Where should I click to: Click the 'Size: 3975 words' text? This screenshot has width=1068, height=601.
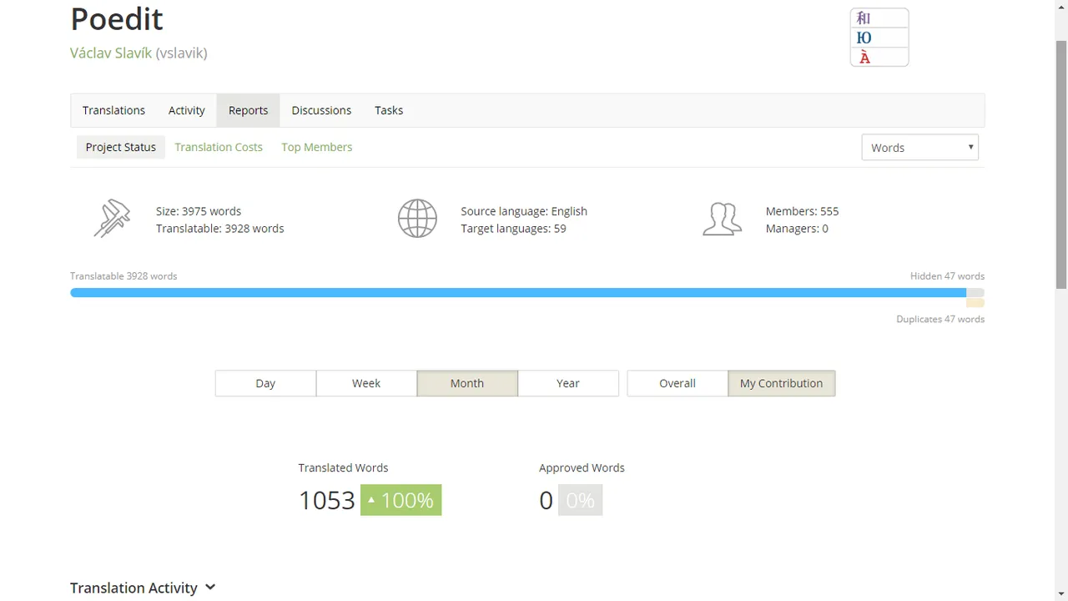click(x=199, y=211)
